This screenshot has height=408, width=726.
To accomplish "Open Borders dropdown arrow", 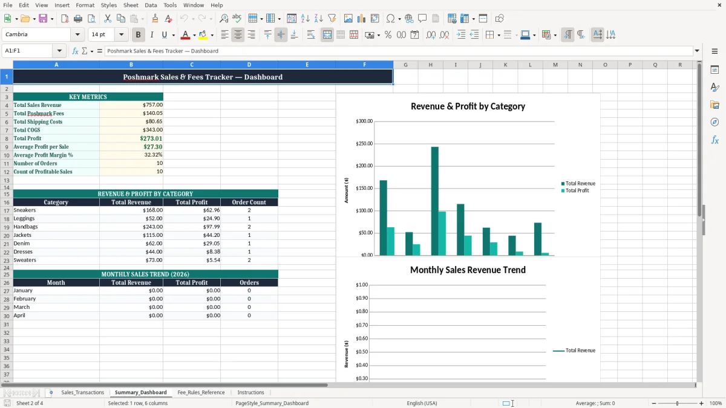I will [499, 35].
